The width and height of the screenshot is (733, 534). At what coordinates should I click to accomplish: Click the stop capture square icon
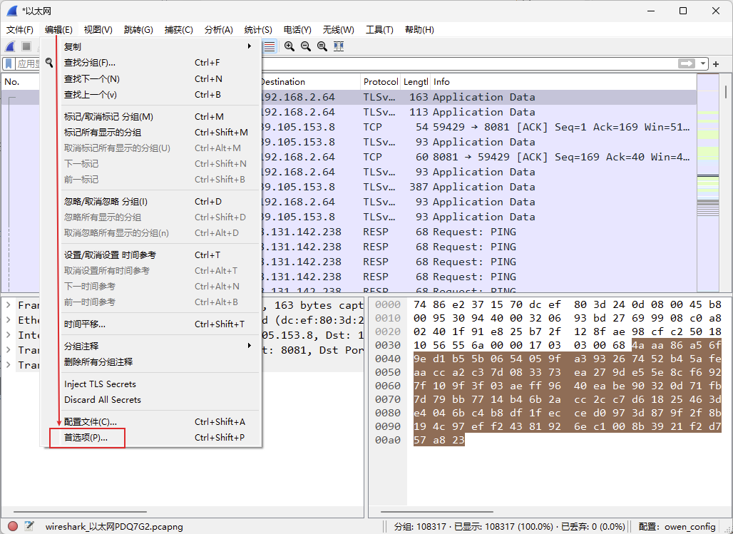26,46
